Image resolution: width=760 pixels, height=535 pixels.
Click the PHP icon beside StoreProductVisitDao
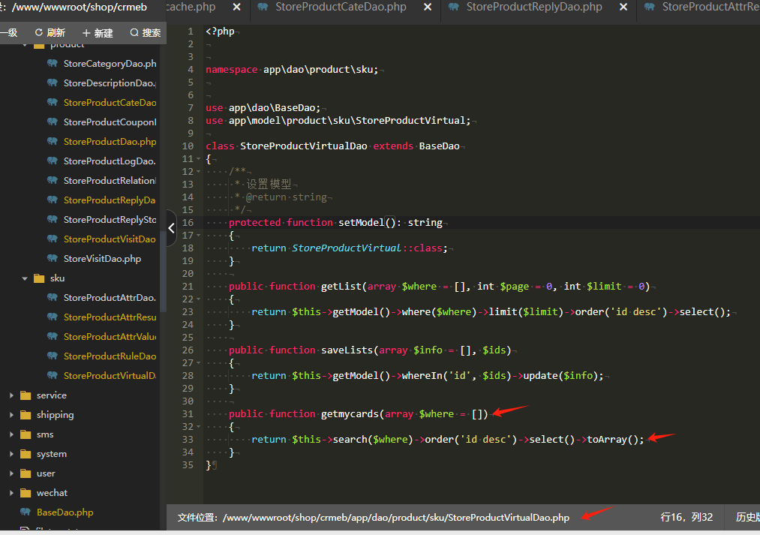tap(53, 239)
